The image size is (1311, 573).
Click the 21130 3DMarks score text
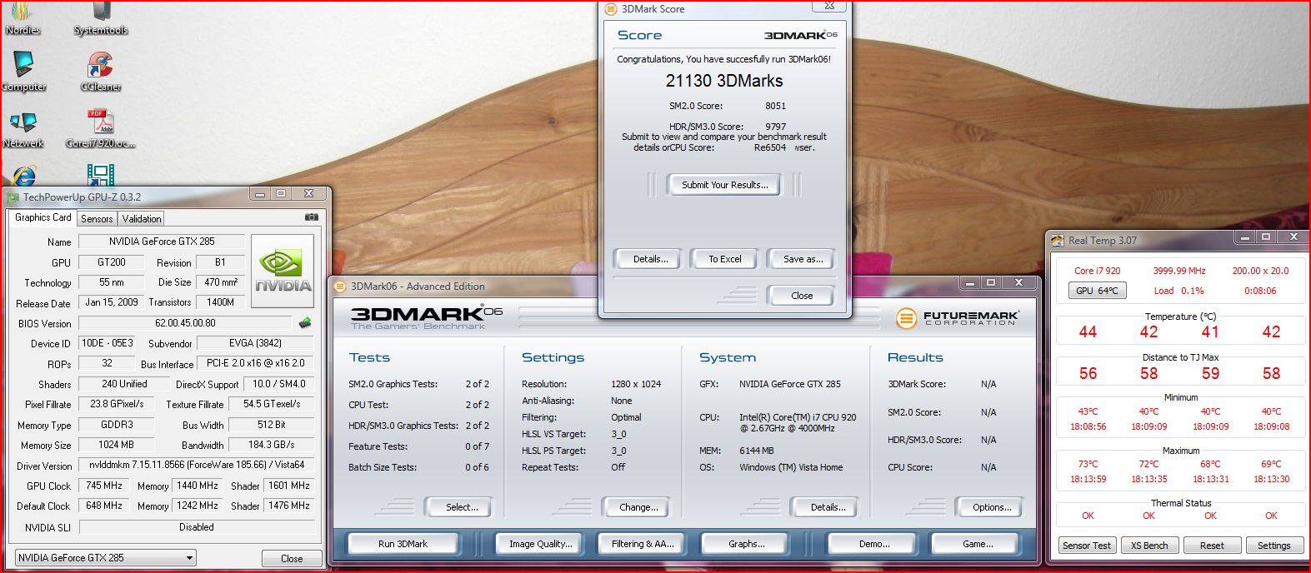[724, 81]
